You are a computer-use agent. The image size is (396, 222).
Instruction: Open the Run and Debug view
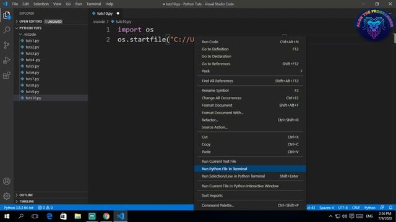click(7, 60)
